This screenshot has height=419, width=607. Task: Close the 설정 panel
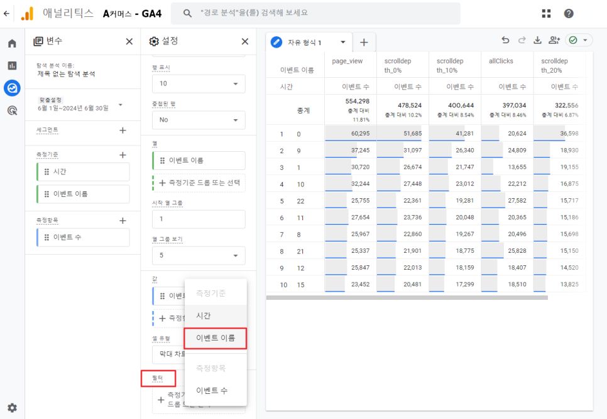(245, 41)
